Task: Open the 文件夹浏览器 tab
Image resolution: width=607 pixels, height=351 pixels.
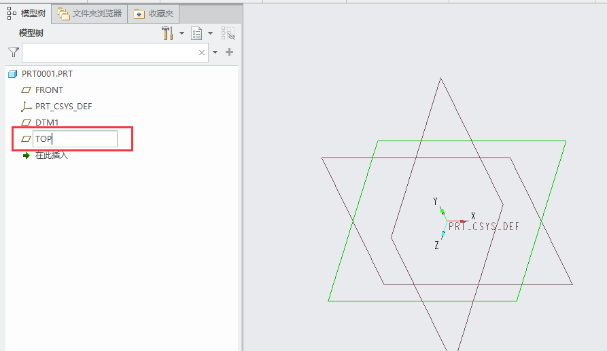Action: [x=90, y=14]
